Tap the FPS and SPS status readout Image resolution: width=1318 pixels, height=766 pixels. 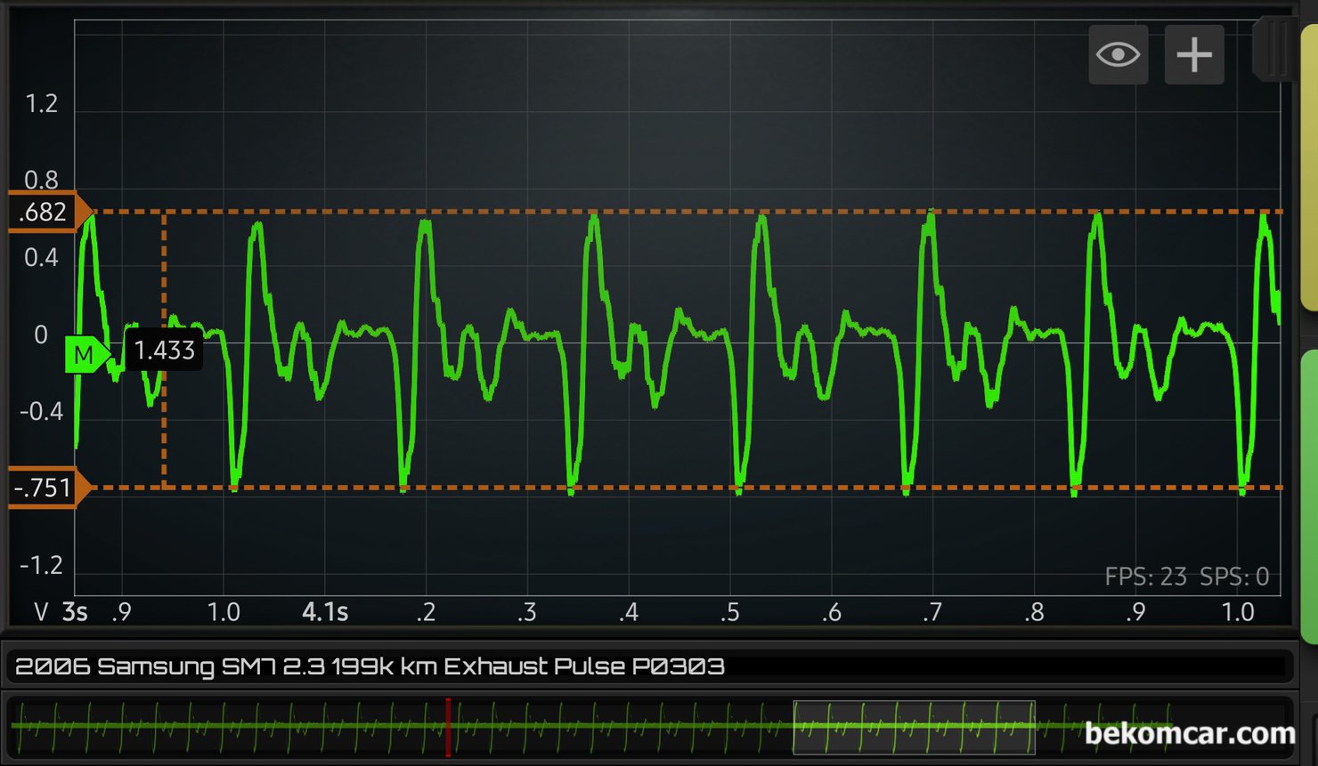point(1186,577)
